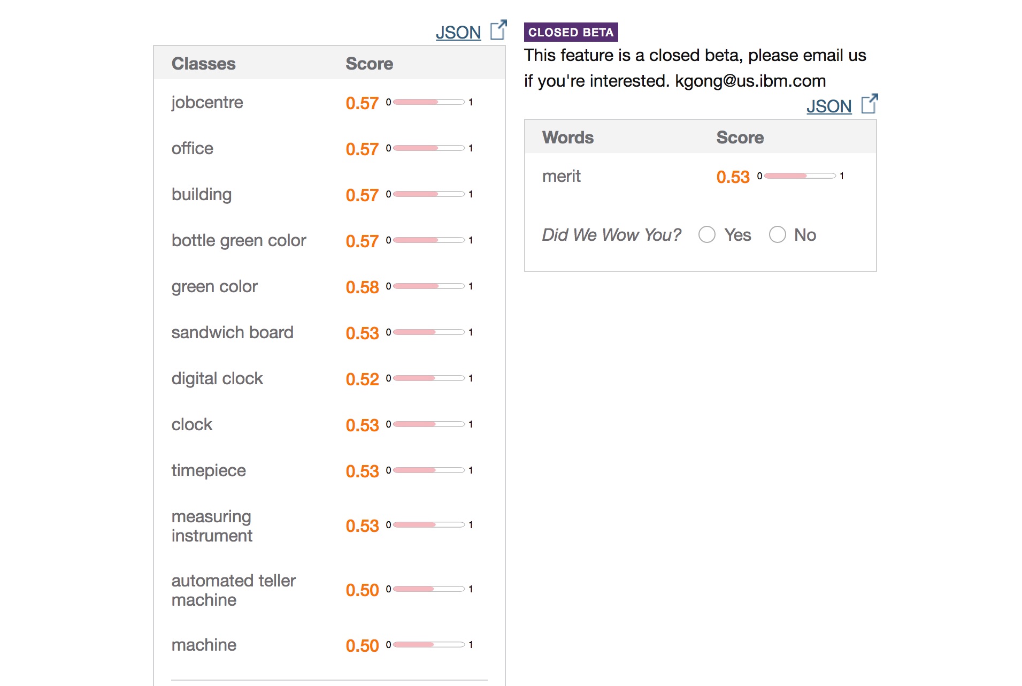Viewport: 1022px width, 686px height.
Task: Click the Score header in Classes table
Action: (369, 64)
